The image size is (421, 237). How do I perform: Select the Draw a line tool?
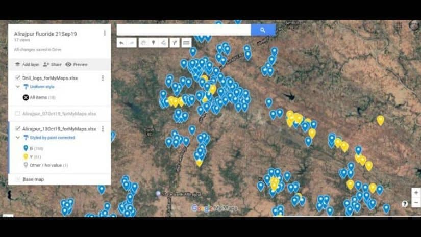coord(164,43)
